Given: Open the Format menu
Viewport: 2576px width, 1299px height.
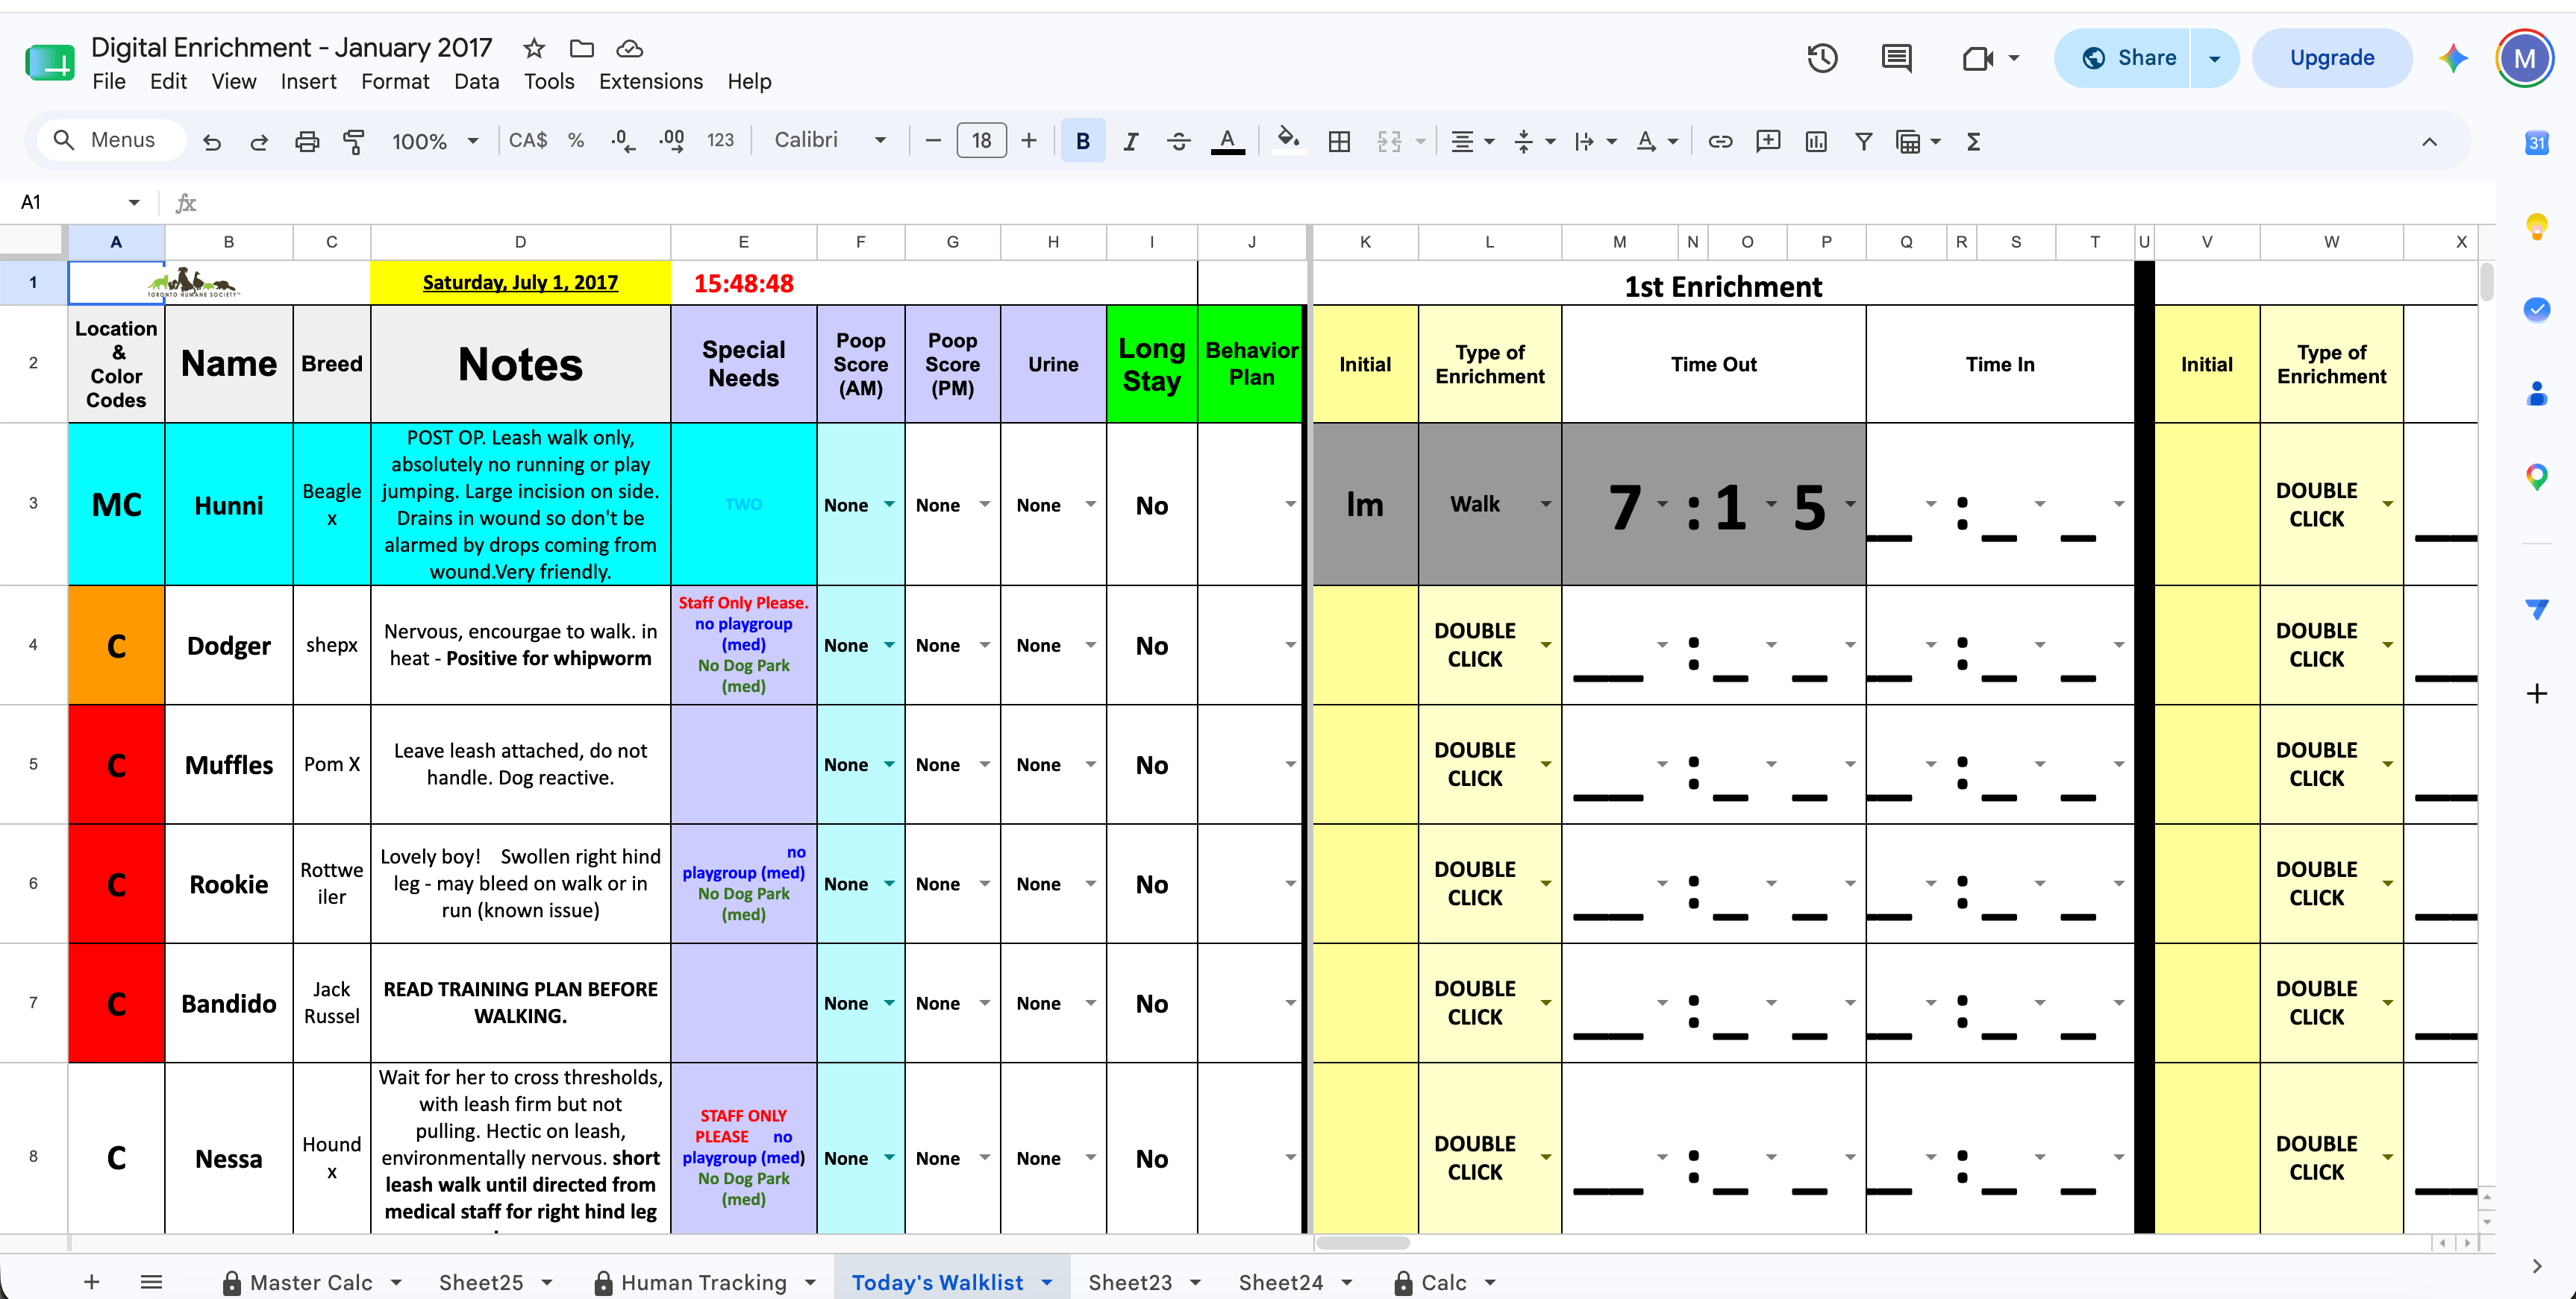Looking at the screenshot, I should click(395, 82).
